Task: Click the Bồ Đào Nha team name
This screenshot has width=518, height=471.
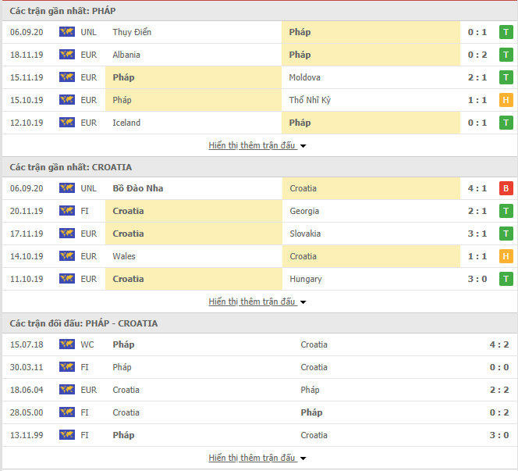Action: pyautogui.click(x=138, y=188)
